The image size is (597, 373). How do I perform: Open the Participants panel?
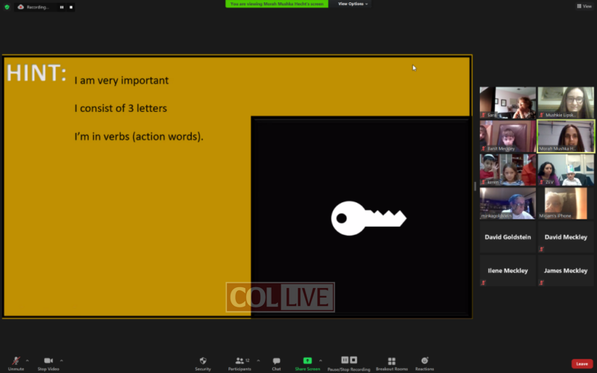pyautogui.click(x=240, y=362)
